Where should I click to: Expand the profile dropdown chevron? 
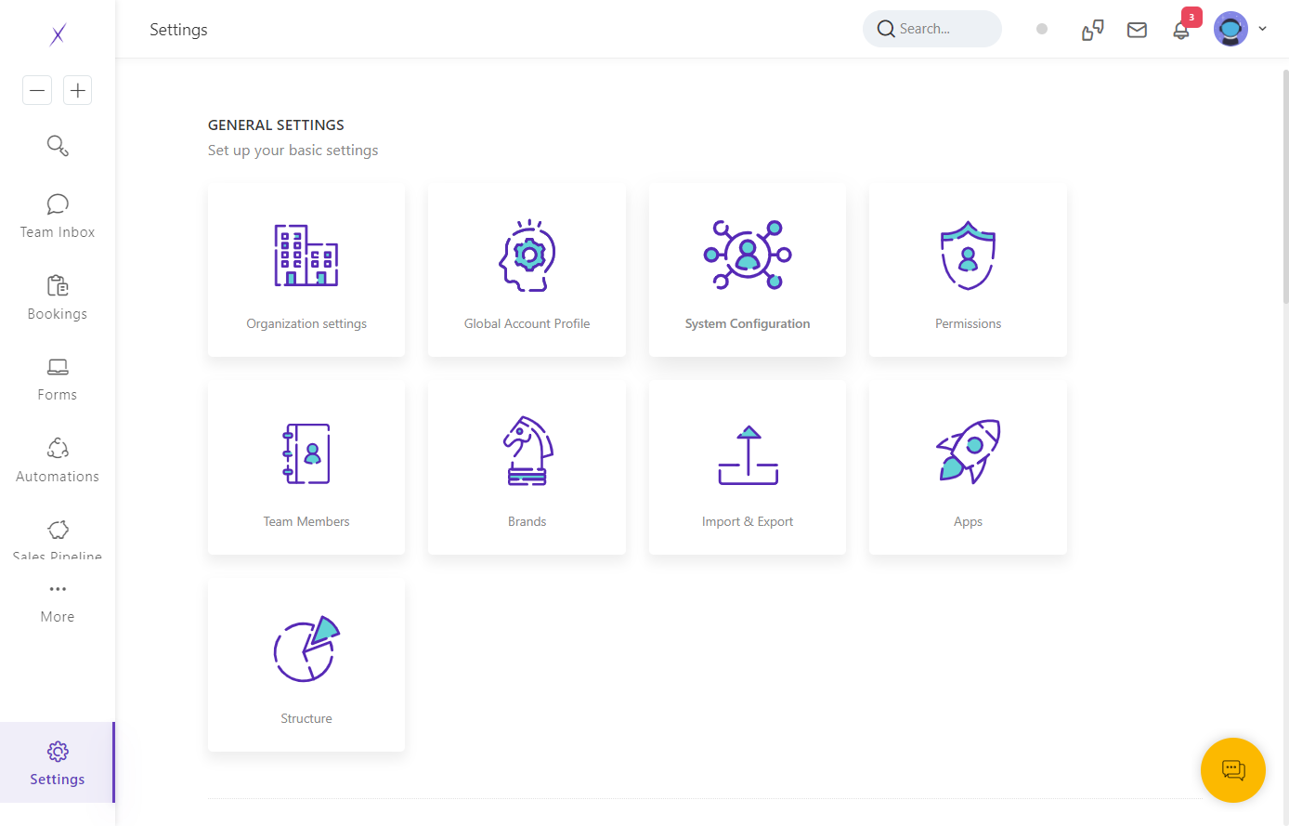click(x=1262, y=29)
